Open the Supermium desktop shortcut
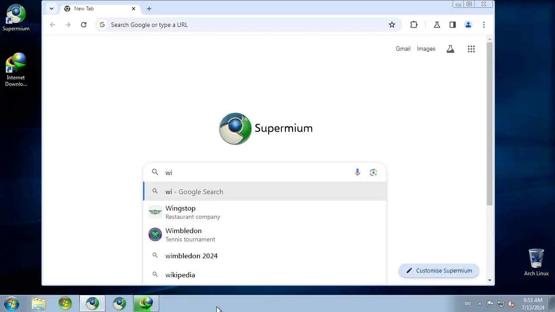 click(16, 18)
